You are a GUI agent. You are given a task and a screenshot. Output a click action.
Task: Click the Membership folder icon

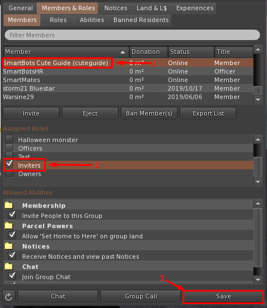click(9, 206)
